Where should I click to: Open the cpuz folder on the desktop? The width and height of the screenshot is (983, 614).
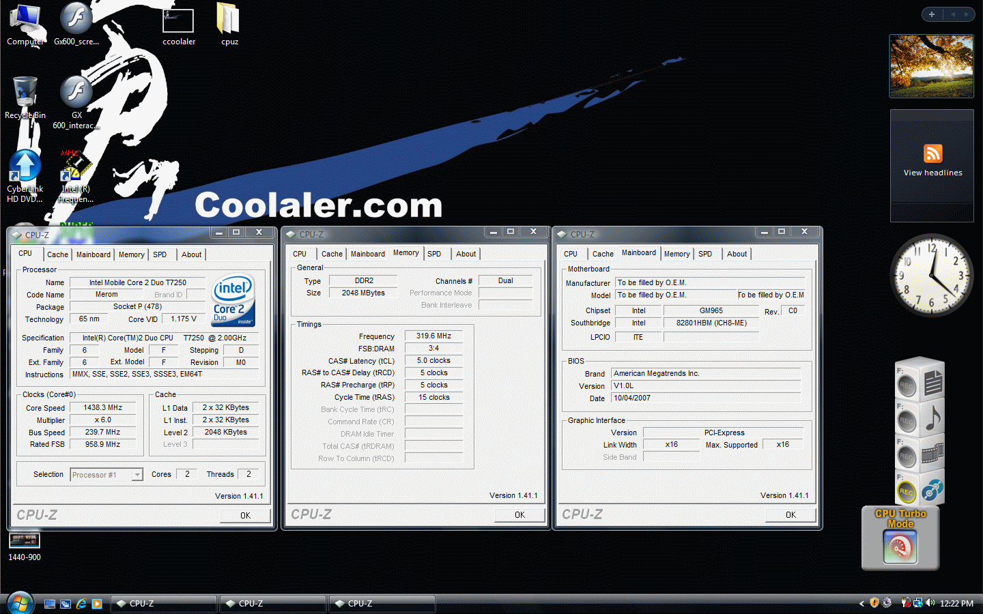click(229, 25)
